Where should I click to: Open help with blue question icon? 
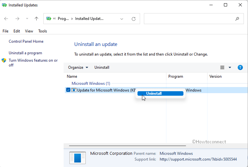click(240, 67)
